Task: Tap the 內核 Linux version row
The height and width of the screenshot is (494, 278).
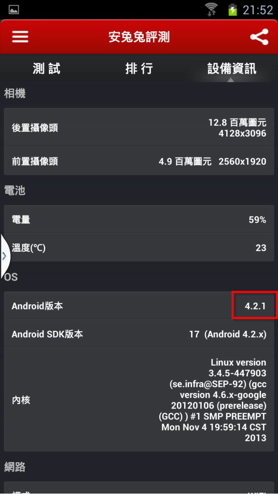Action: coord(139,400)
